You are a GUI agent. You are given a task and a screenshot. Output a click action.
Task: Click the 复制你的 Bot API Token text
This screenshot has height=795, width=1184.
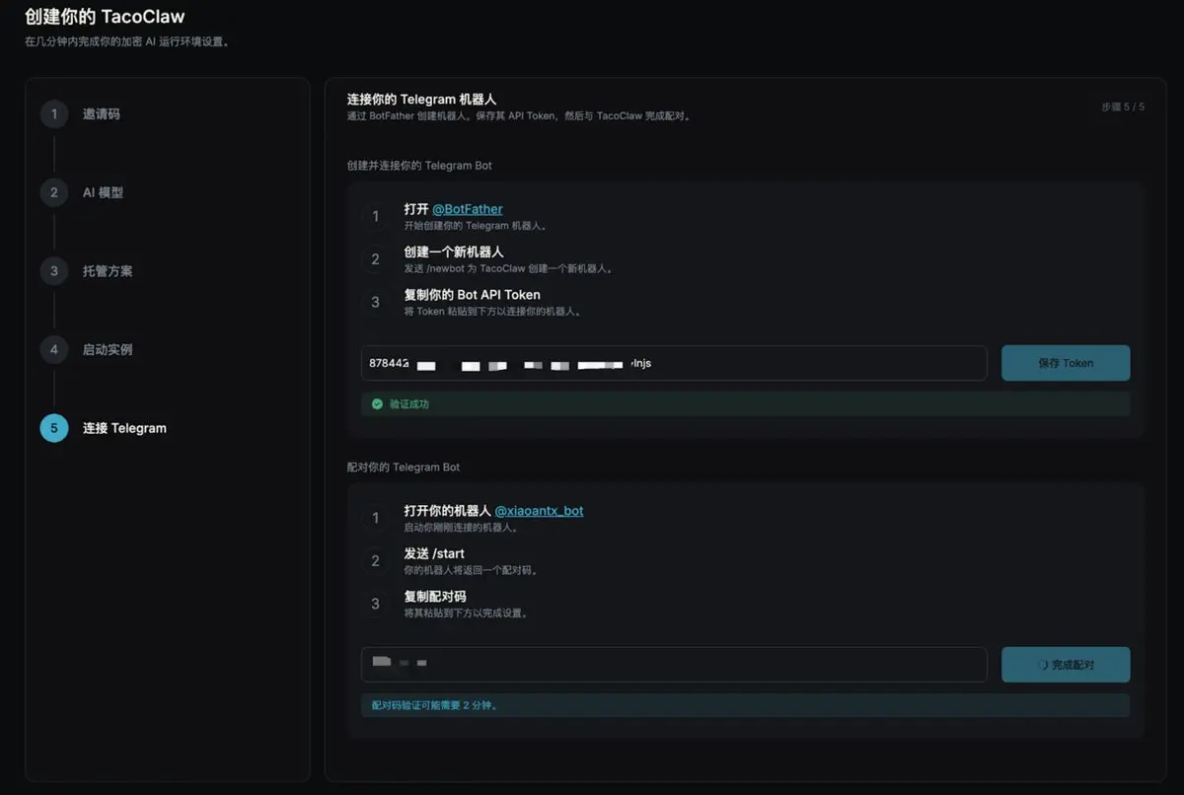tap(472, 295)
